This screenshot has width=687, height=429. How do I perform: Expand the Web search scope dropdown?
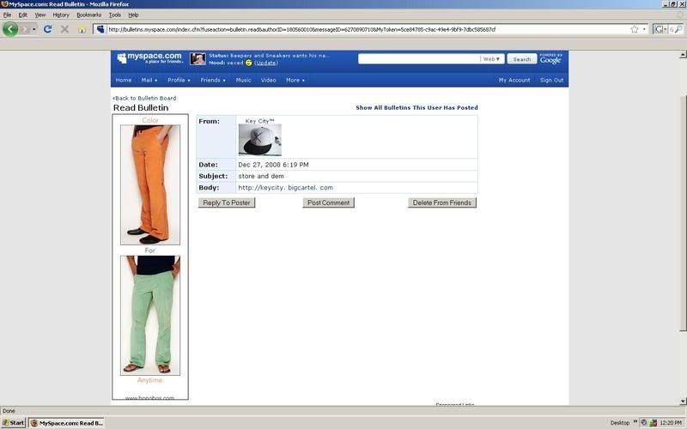492,59
